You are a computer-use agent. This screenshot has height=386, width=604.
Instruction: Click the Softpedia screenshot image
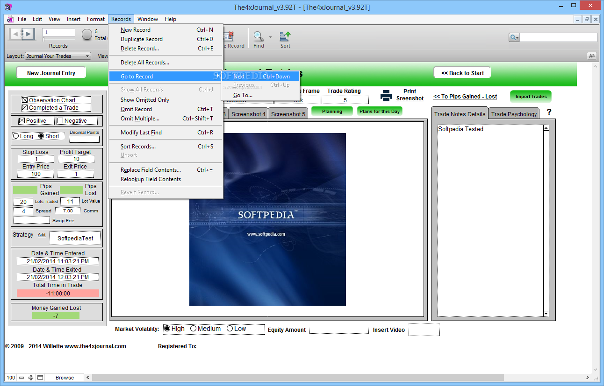tap(267, 219)
